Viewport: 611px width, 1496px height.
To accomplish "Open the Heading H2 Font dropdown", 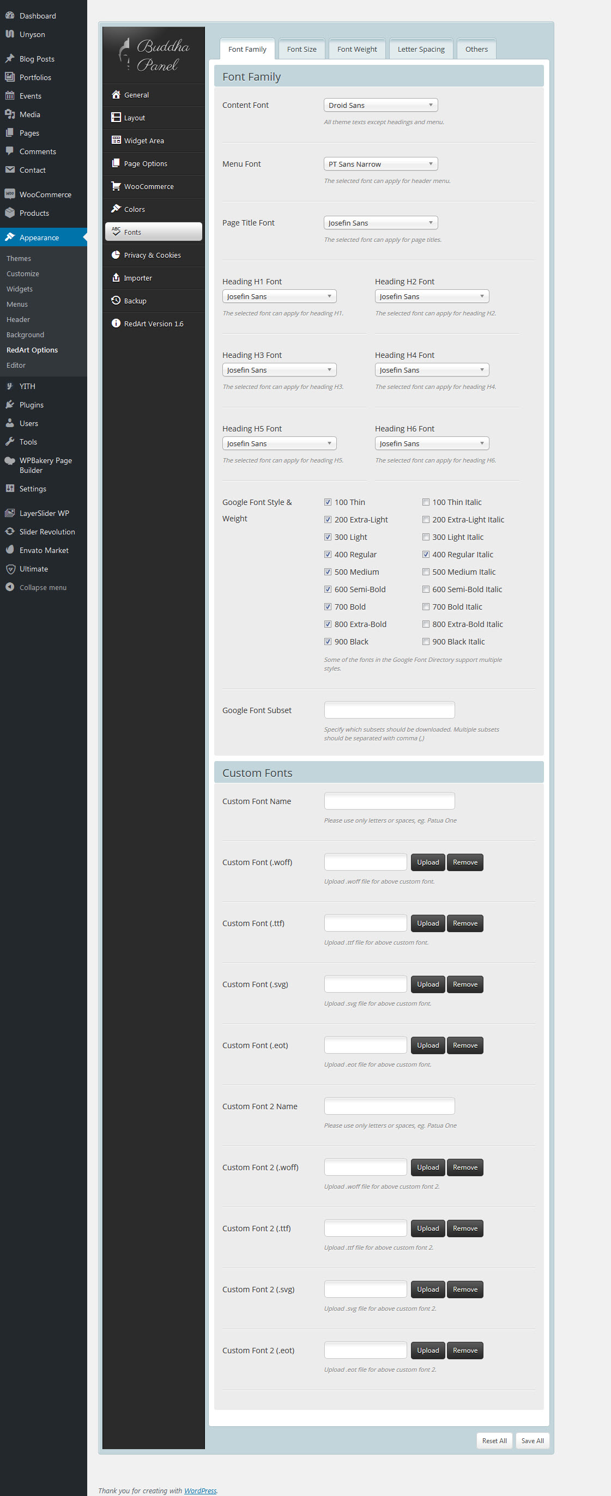I will pos(432,297).
